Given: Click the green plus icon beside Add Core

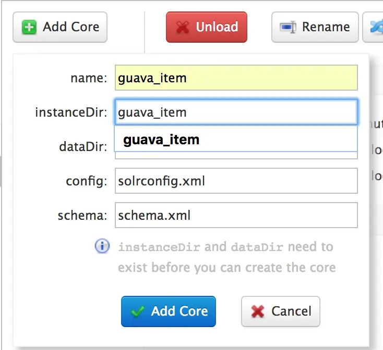Looking at the screenshot, I should click(x=30, y=27).
